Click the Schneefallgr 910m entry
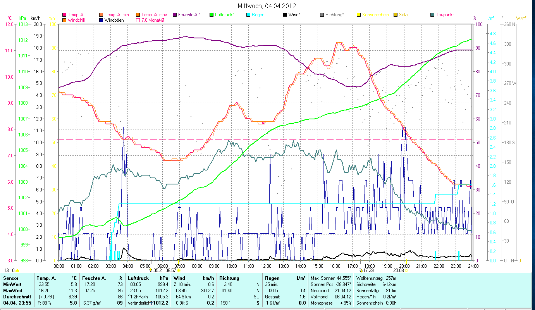The image size is (535, 310). point(376,291)
